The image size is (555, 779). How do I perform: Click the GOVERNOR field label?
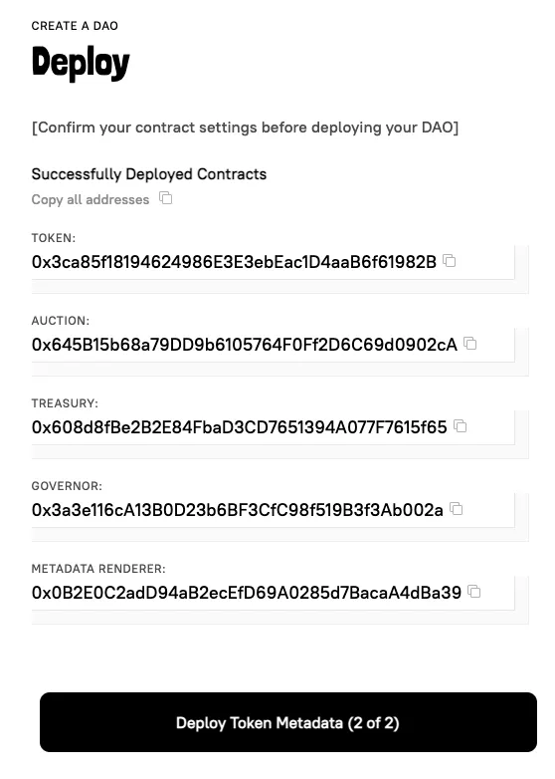pos(67,486)
